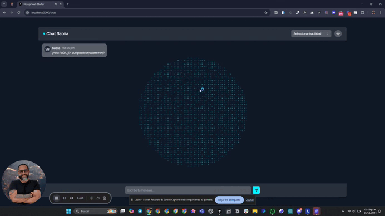
Task: Open the Loom drawing effects icon
Action: (92, 198)
